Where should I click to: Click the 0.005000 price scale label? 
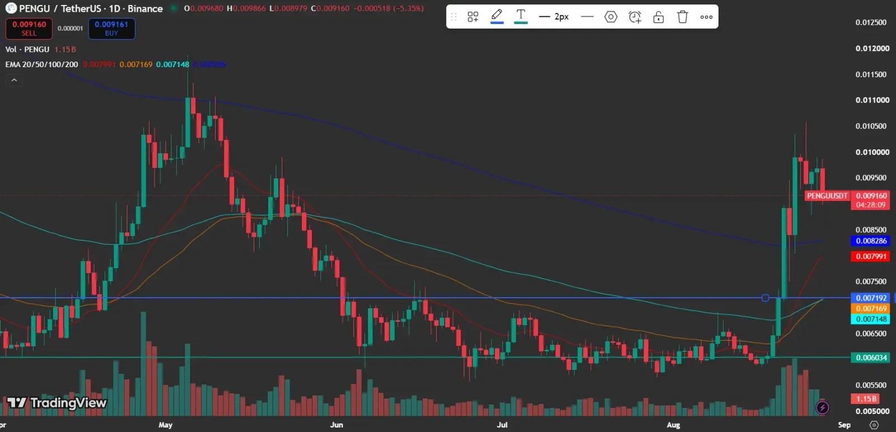pos(872,411)
